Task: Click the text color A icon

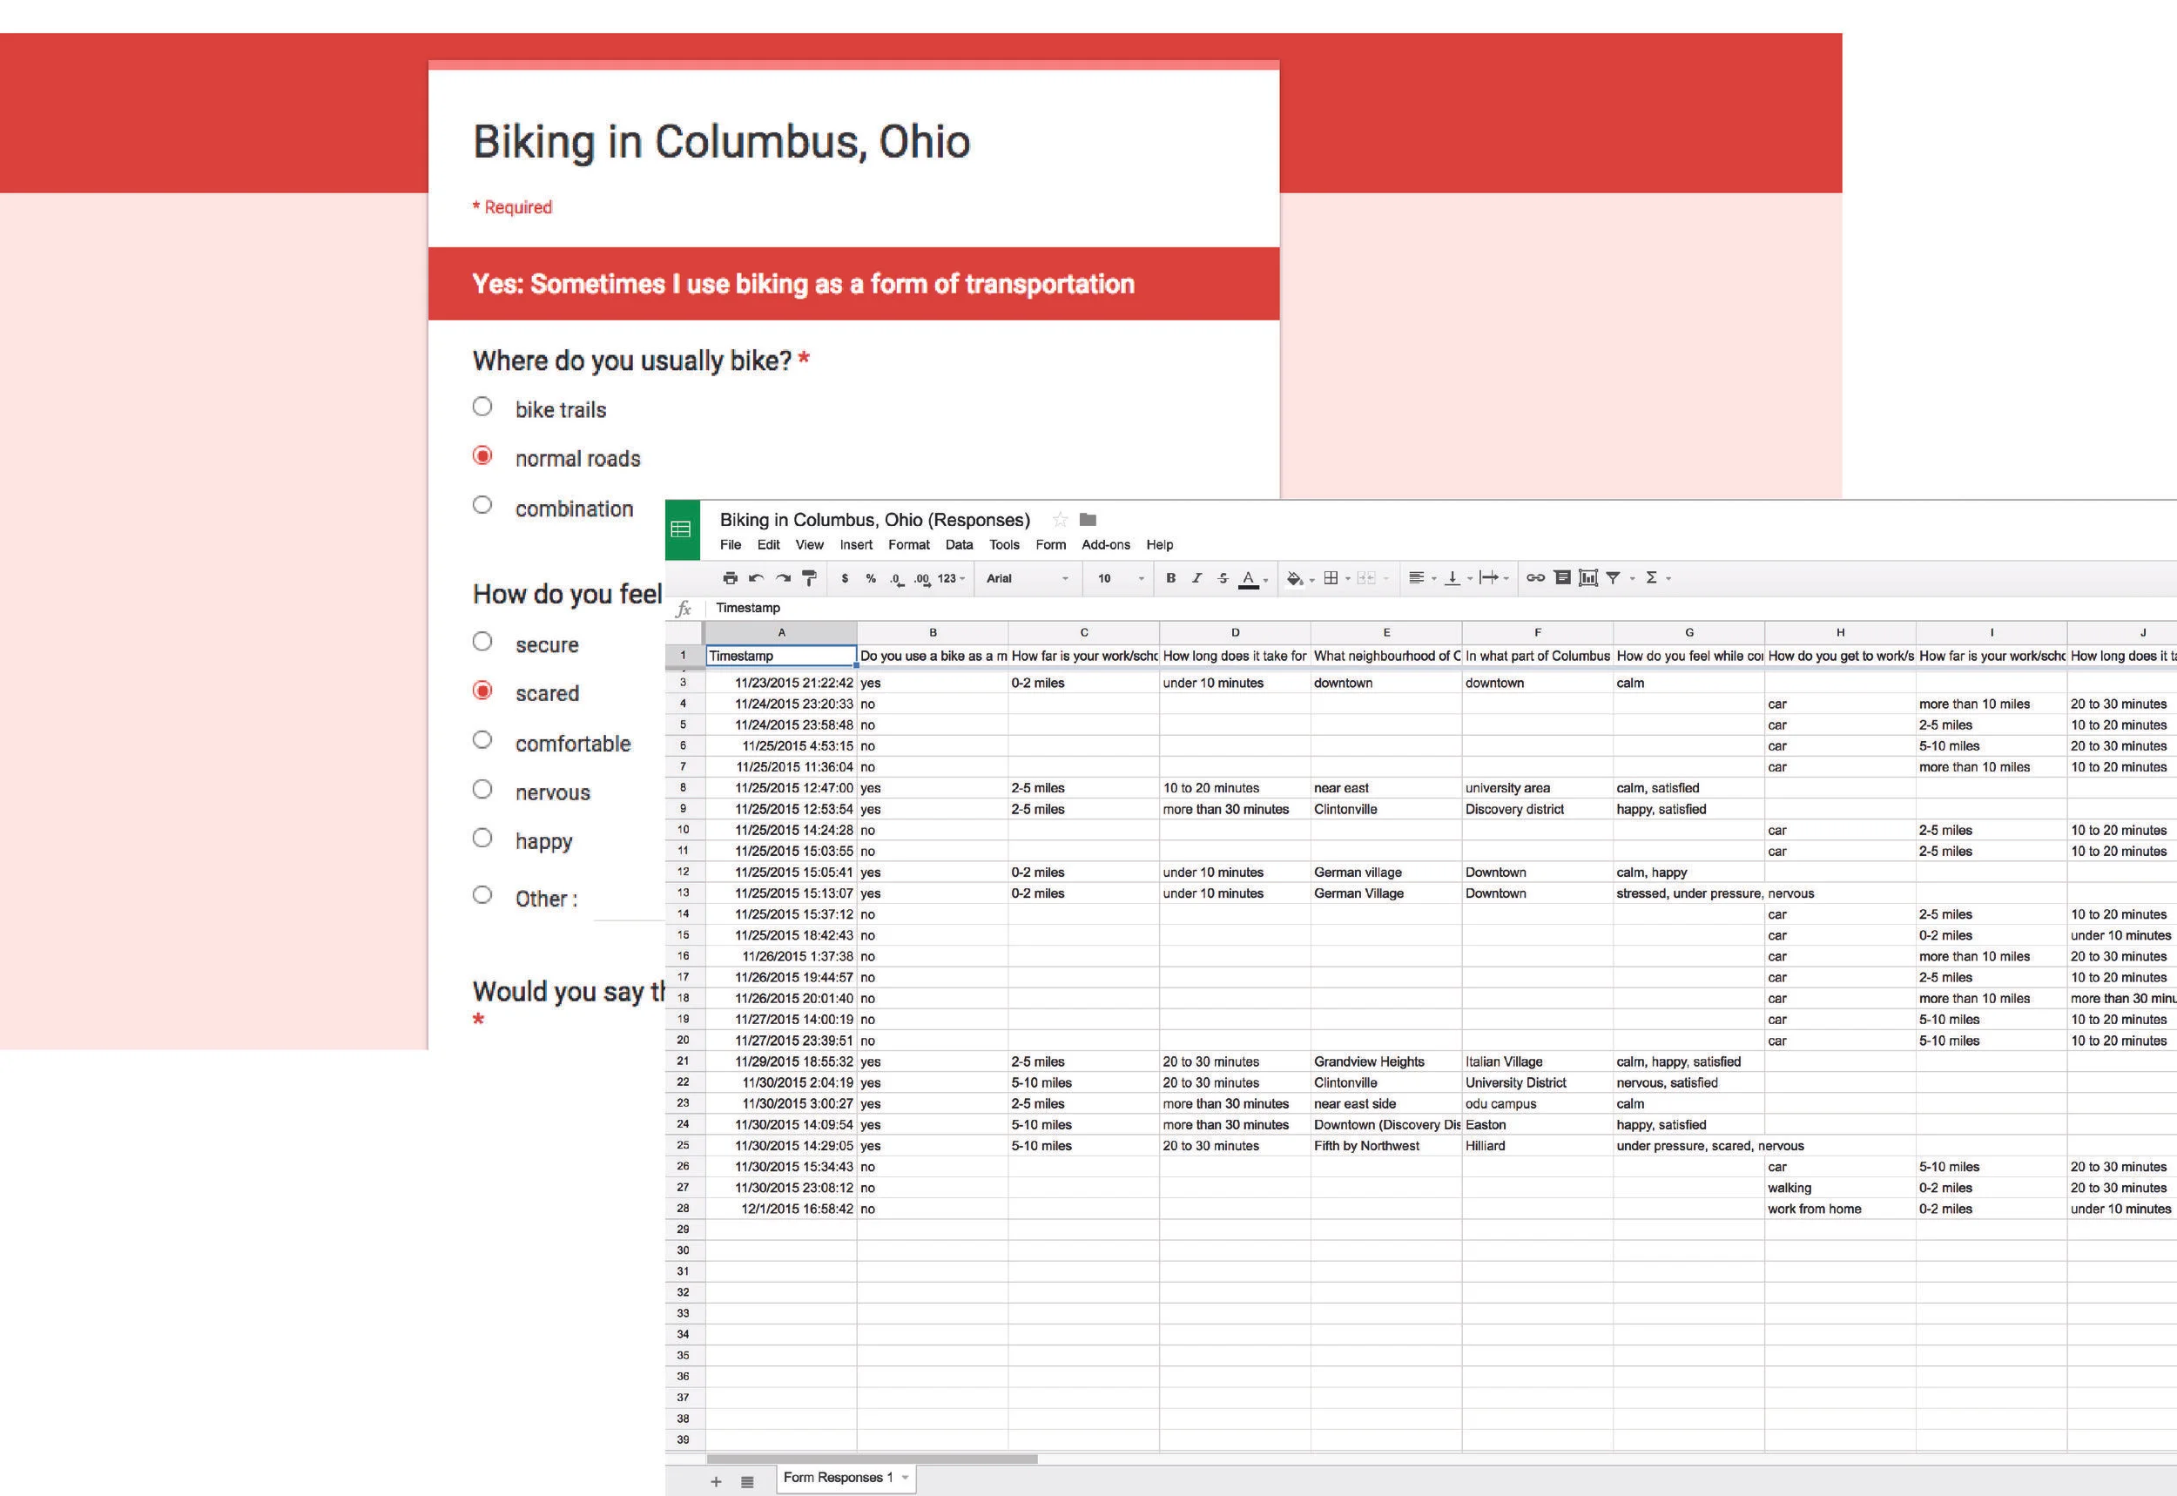Action: tap(1248, 579)
